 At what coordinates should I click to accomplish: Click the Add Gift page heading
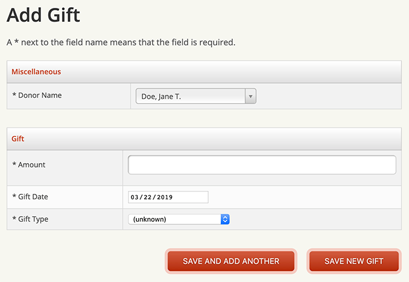pyautogui.click(x=43, y=14)
